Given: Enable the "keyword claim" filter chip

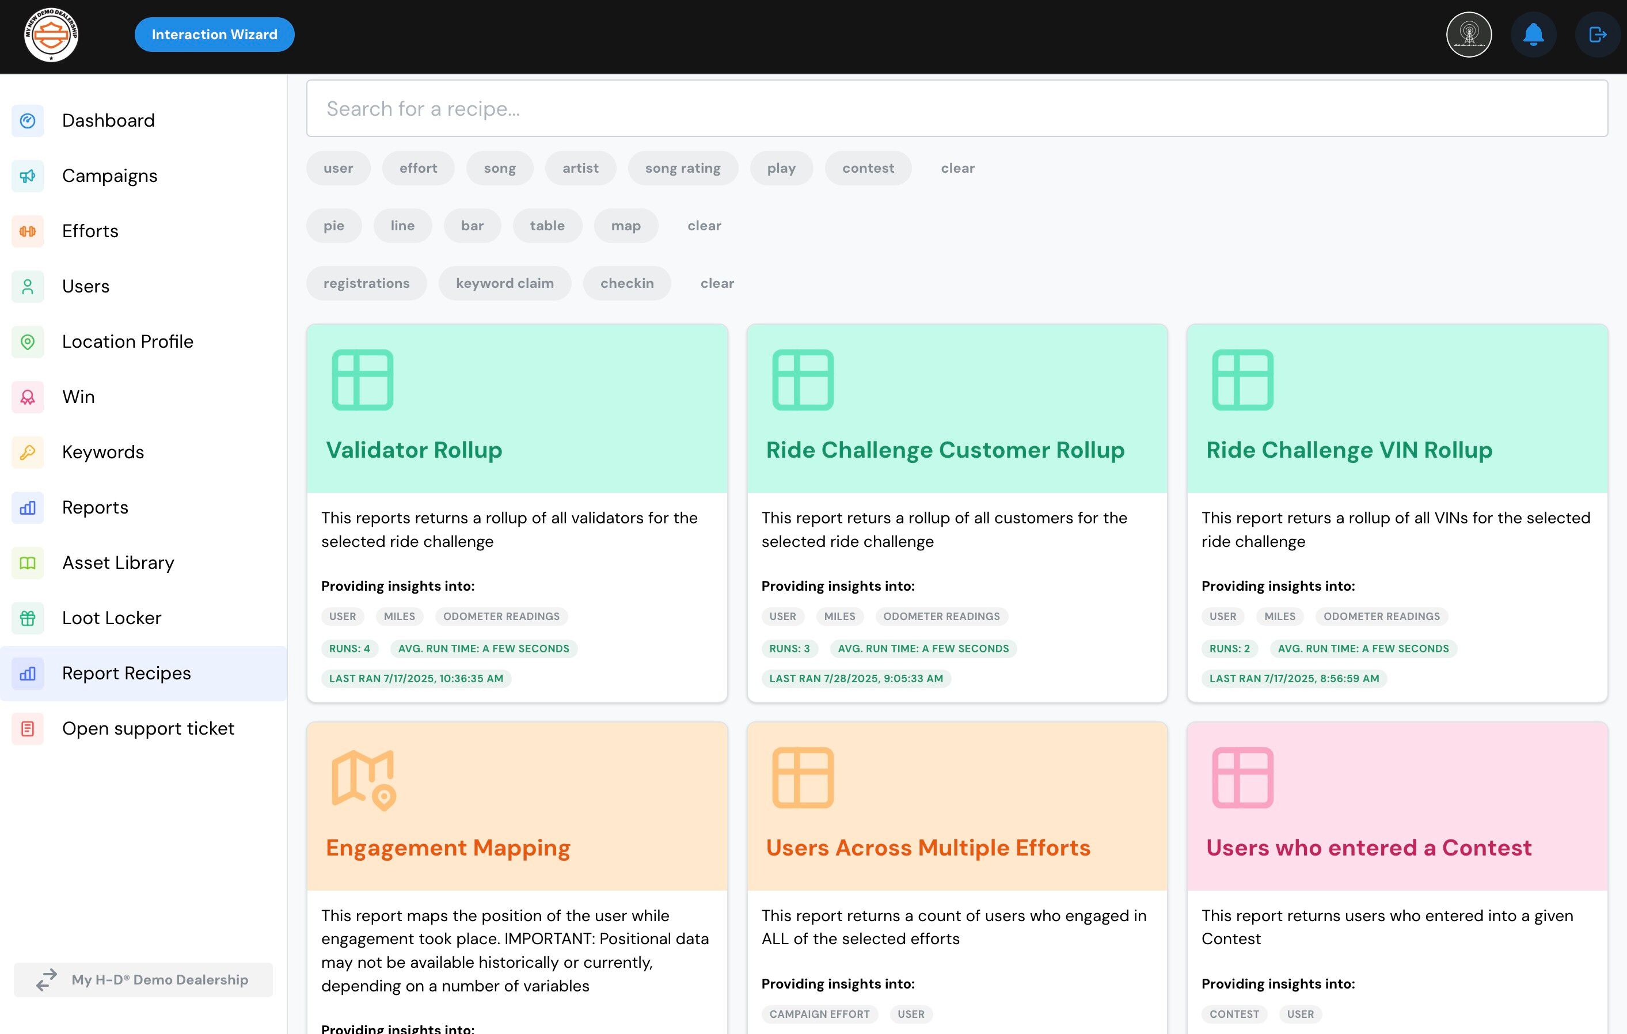Looking at the screenshot, I should pyautogui.click(x=504, y=283).
